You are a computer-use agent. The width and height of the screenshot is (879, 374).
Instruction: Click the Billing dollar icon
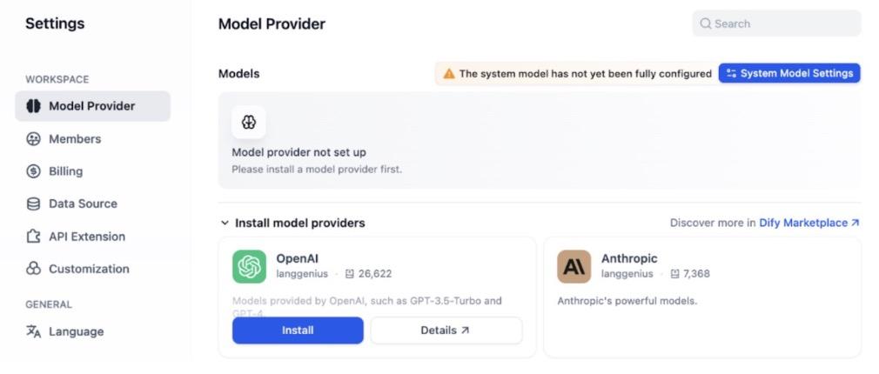coord(34,171)
